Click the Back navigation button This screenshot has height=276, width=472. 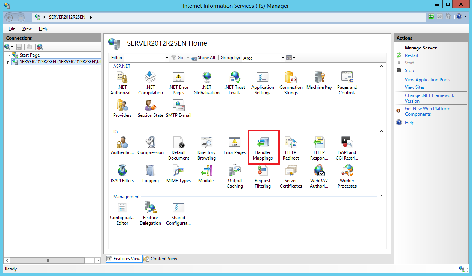(10, 17)
